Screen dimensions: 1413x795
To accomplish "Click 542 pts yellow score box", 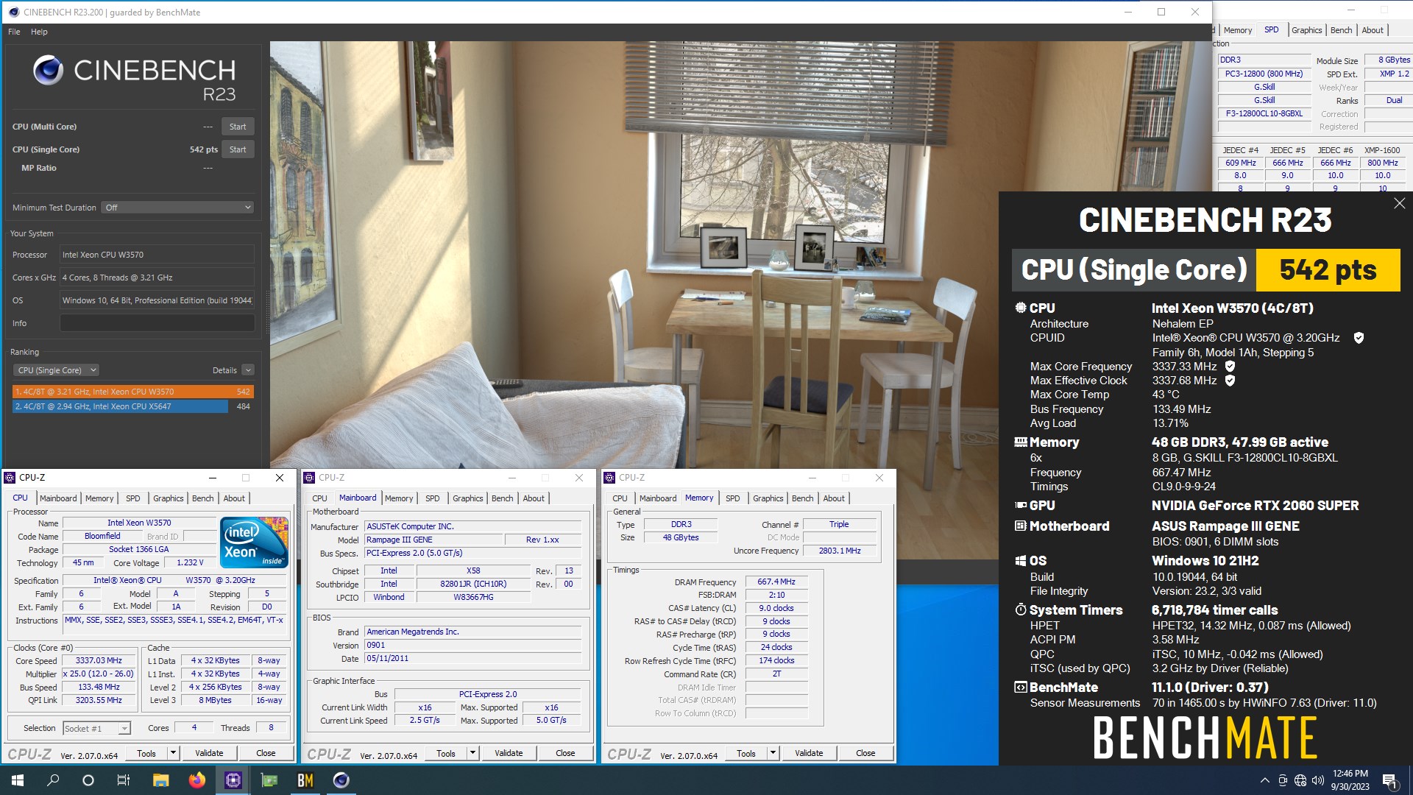I will (1328, 270).
